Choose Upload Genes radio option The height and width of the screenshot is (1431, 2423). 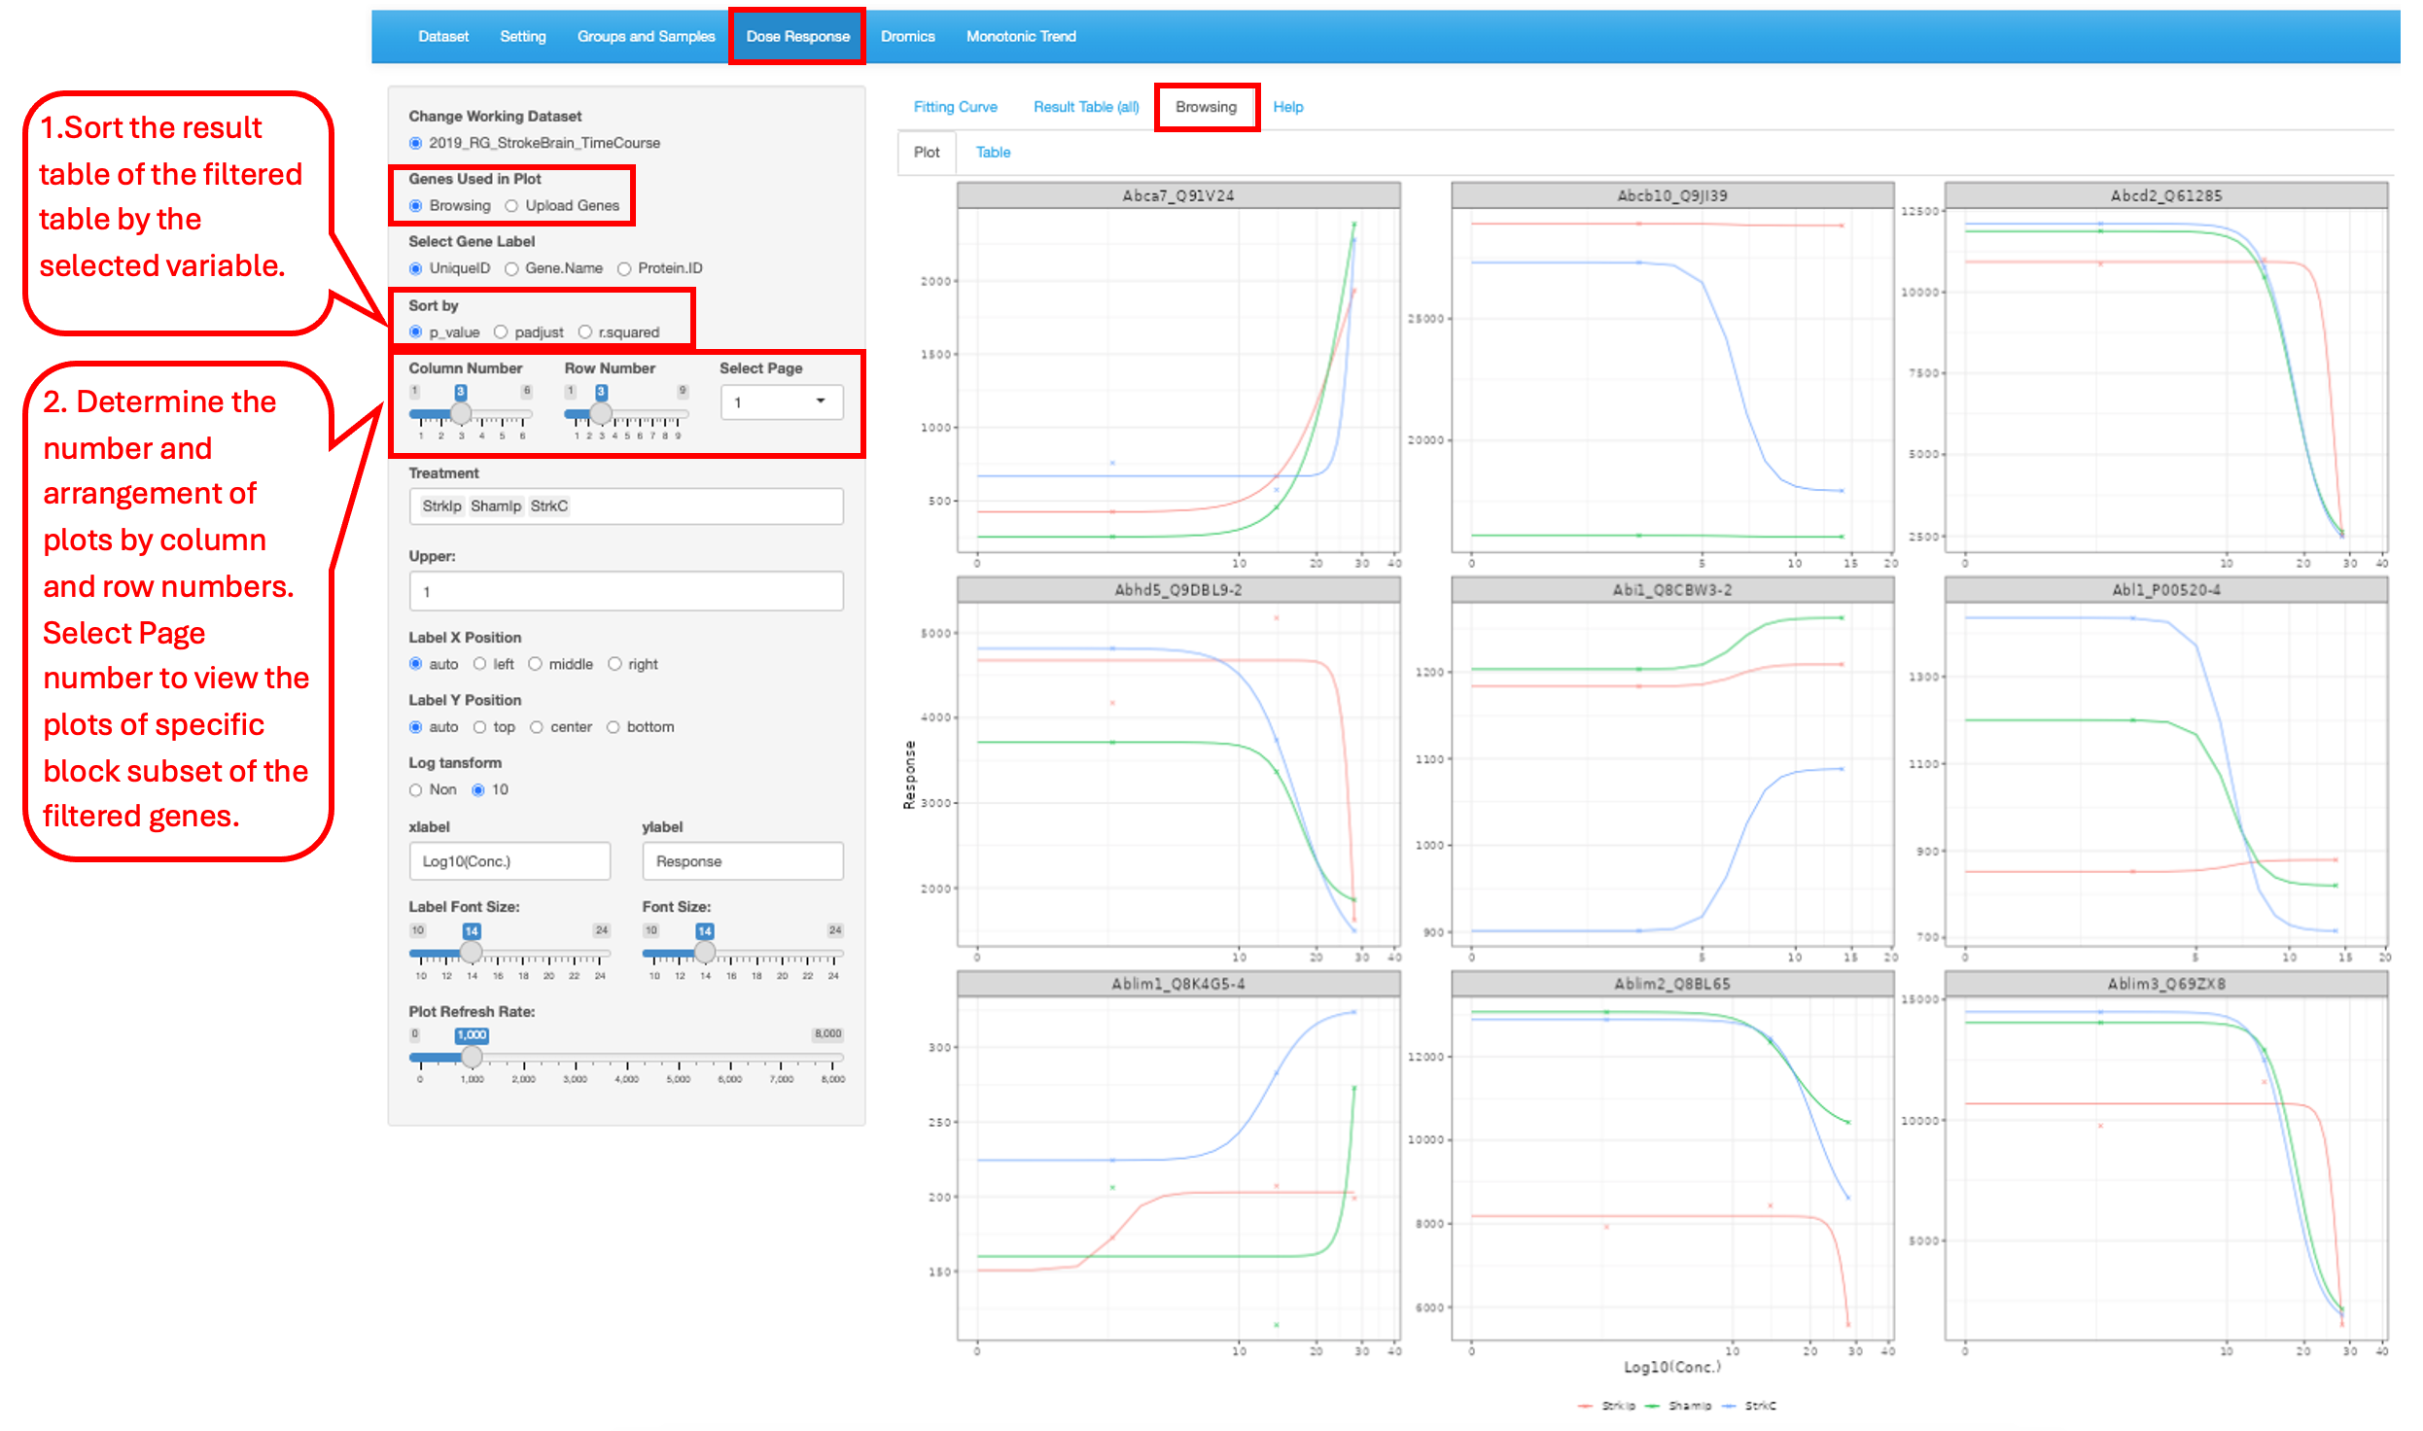tap(511, 206)
